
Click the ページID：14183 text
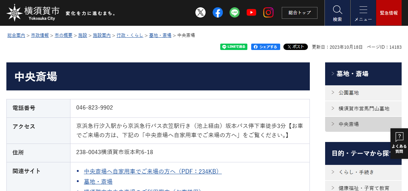384,47
